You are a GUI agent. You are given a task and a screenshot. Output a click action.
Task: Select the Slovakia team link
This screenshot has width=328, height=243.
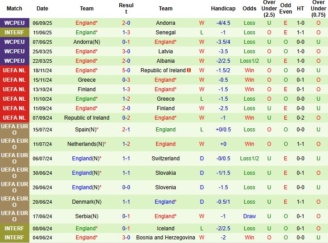pos(165,173)
